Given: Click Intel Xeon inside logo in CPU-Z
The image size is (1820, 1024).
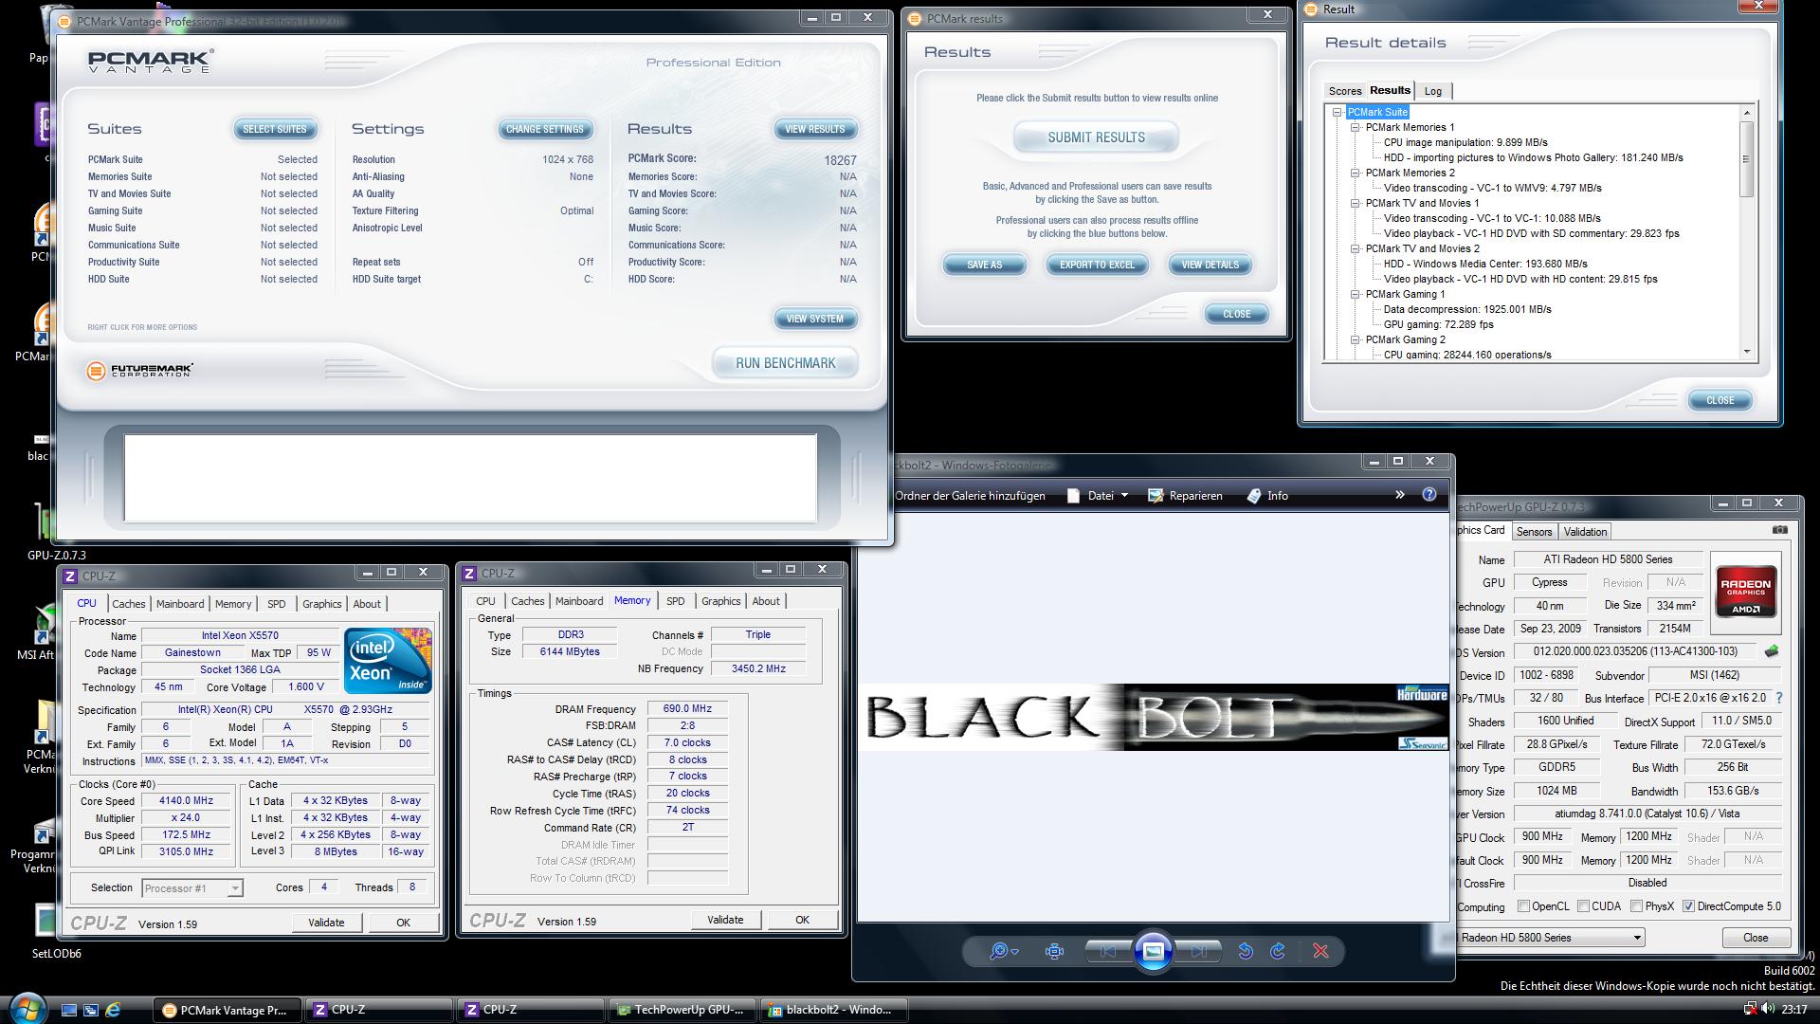Looking at the screenshot, I should [x=388, y=660].
